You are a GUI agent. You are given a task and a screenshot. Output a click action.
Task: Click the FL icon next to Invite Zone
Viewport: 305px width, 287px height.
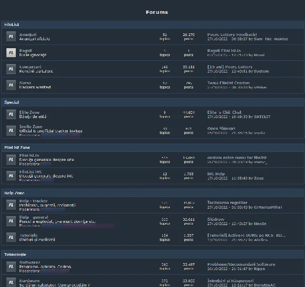(x=11, y=130)
